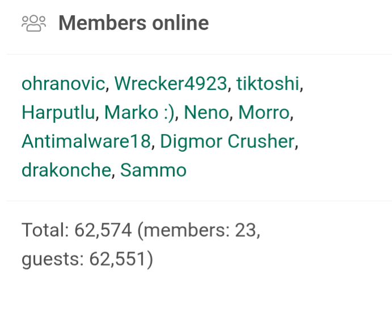Click the Members online group icon
392x329 pixels.
pyautogui.click(x=33, y=23)
